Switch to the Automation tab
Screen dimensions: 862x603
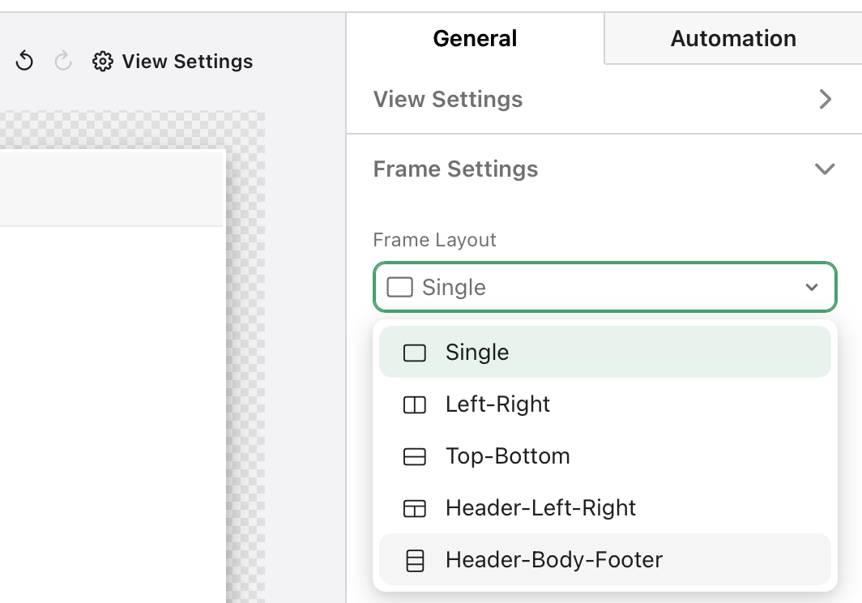pos(732,38)
